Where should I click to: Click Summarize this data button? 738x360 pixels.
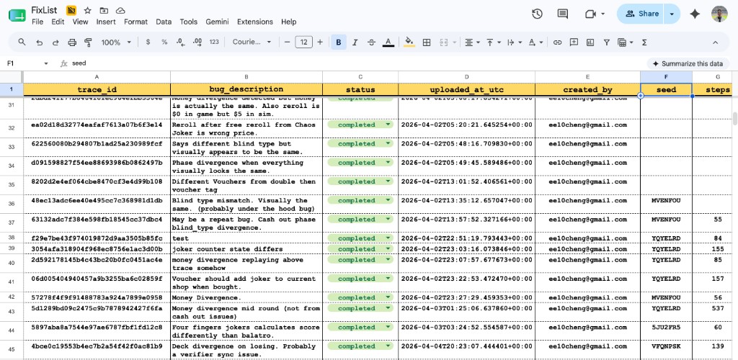point(688,63)
